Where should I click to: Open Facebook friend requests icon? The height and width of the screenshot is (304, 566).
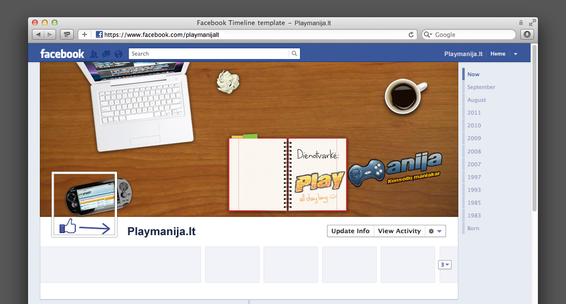(x=94, y=54)
